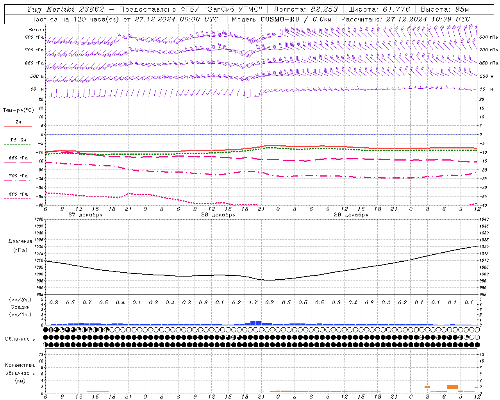The height and width of the screenshot is (400, 500).
Task: Click the Осадки precipitation label
Action: coord(20,307)
